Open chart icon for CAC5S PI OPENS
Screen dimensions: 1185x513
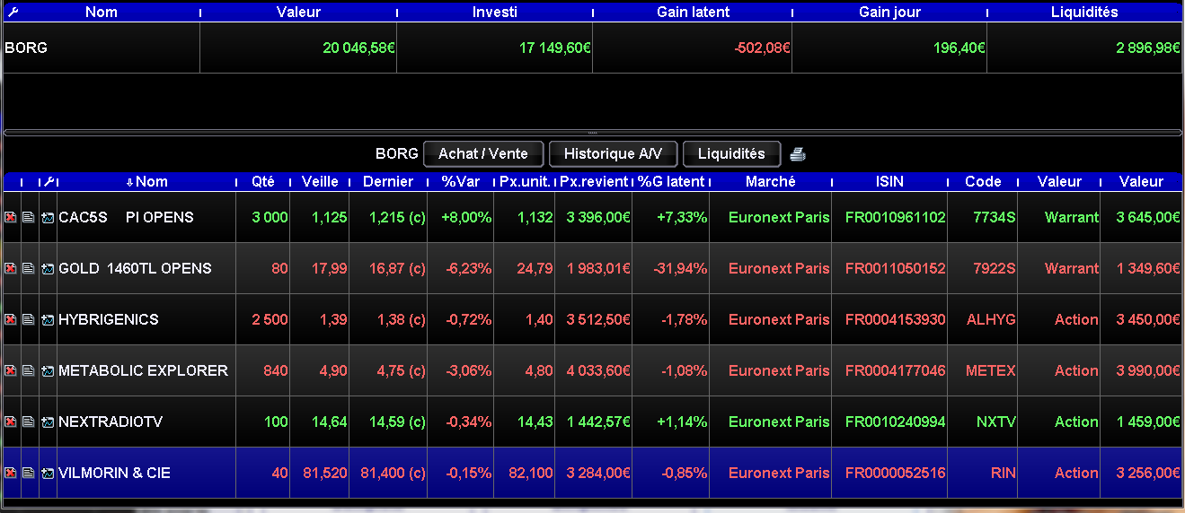(x=48, y=218)
